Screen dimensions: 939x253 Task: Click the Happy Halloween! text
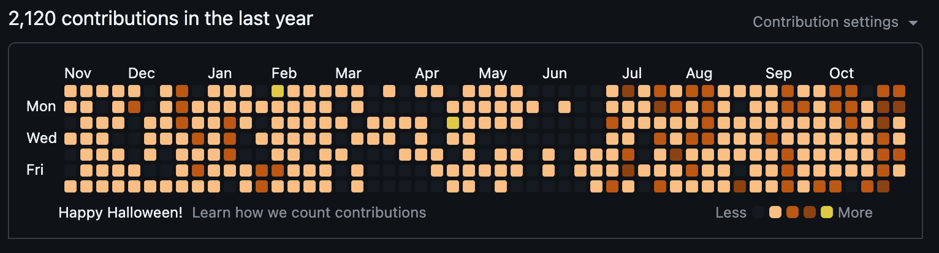coord(121,213)
